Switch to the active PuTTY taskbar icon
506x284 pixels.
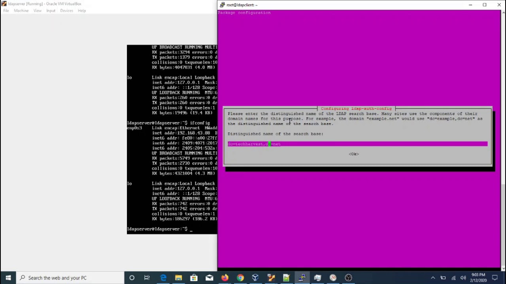click(x=302, y=278)
